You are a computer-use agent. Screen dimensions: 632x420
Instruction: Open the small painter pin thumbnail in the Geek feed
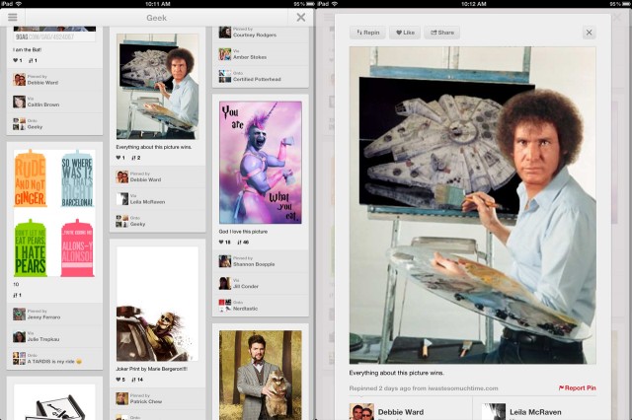(157, 87)
